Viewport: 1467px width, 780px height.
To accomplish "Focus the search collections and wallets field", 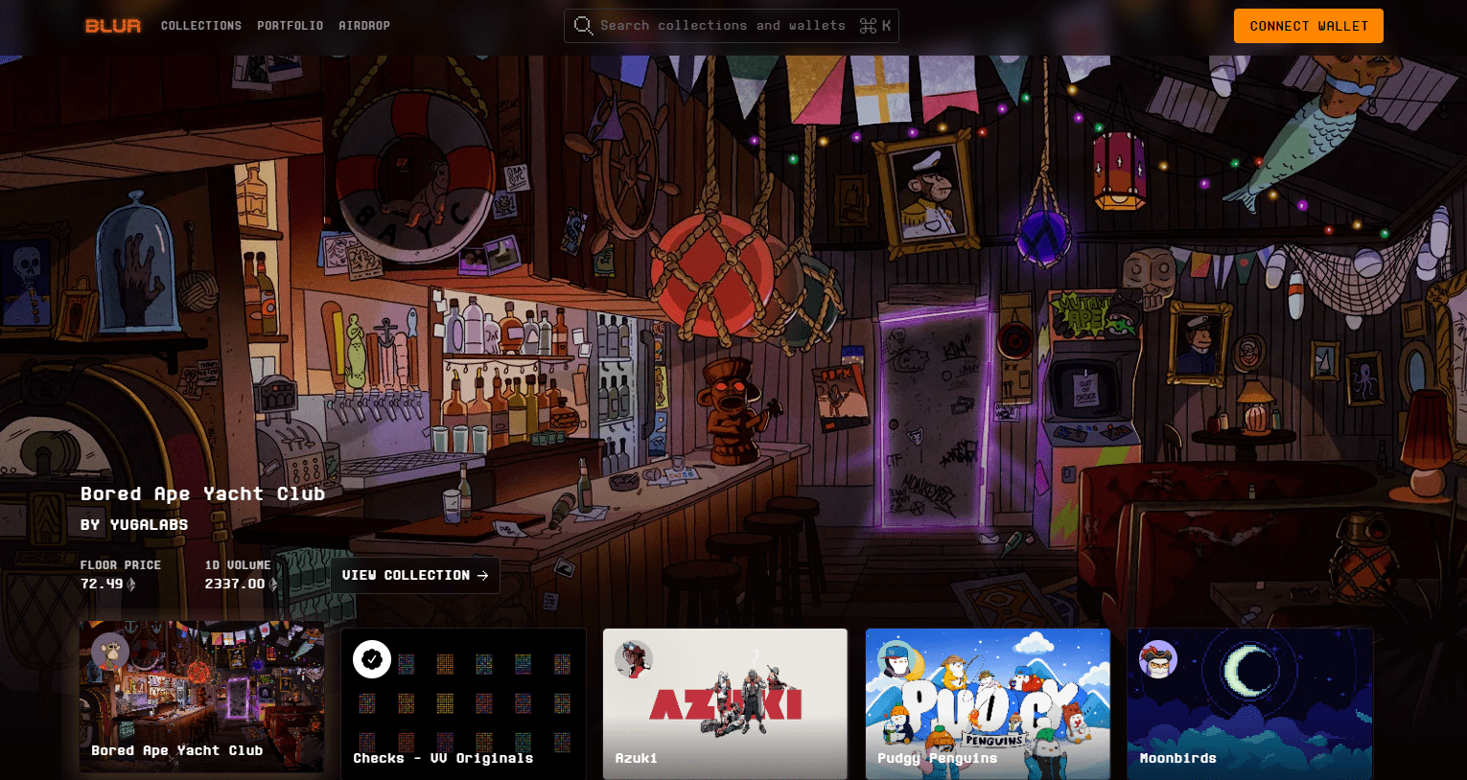I will (732, 26).
